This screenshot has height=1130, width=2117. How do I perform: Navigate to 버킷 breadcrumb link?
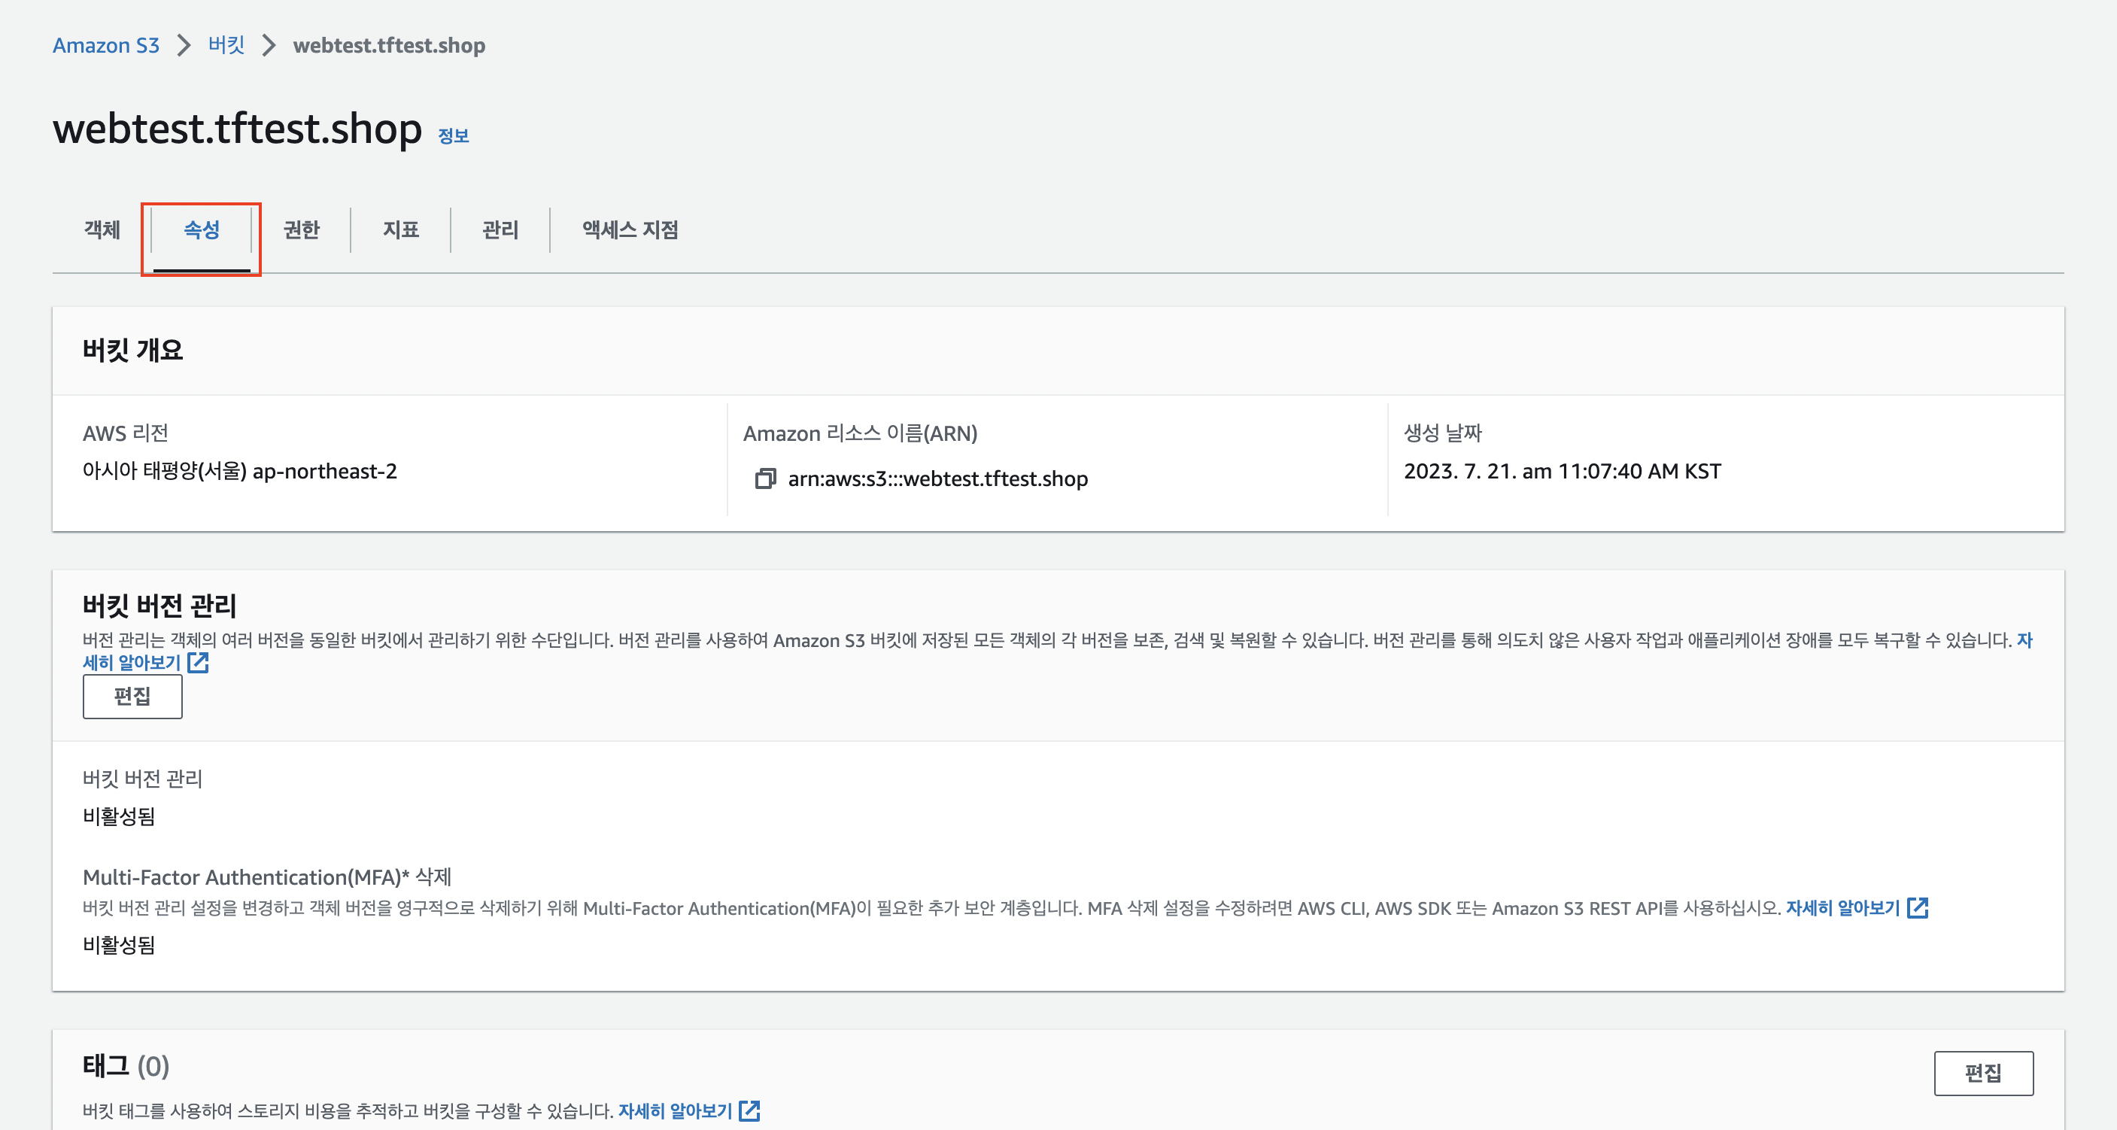[x=227, y=45]
